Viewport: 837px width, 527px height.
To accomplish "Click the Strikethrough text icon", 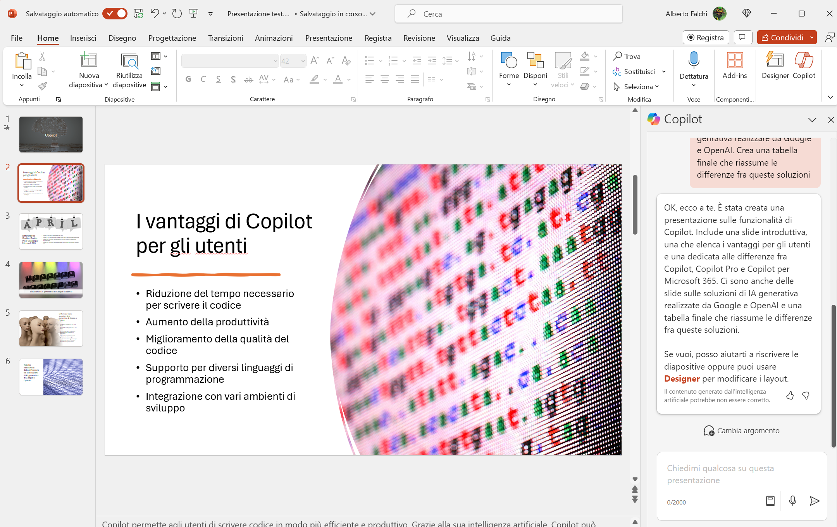I will [248, 79].
